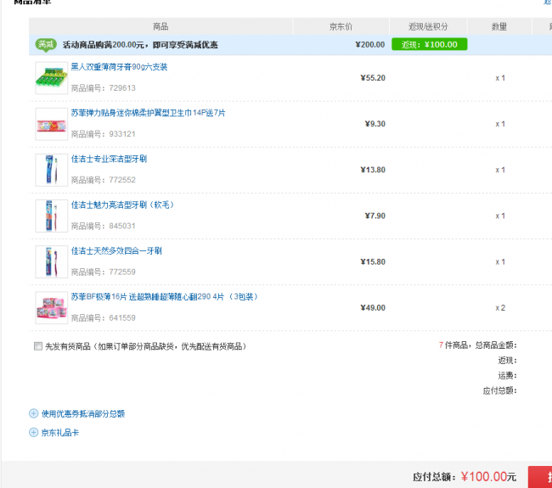Open the 黑人双重薄荷牙膏90g六支装 link
The image size is (552, 488).
coord(119,67)
